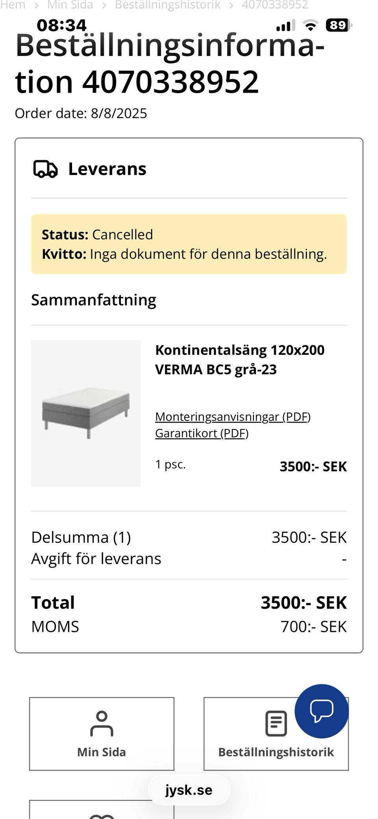Click the delivery truck icon
This screenshot has width=378, height=819.
tap(45, 169)
